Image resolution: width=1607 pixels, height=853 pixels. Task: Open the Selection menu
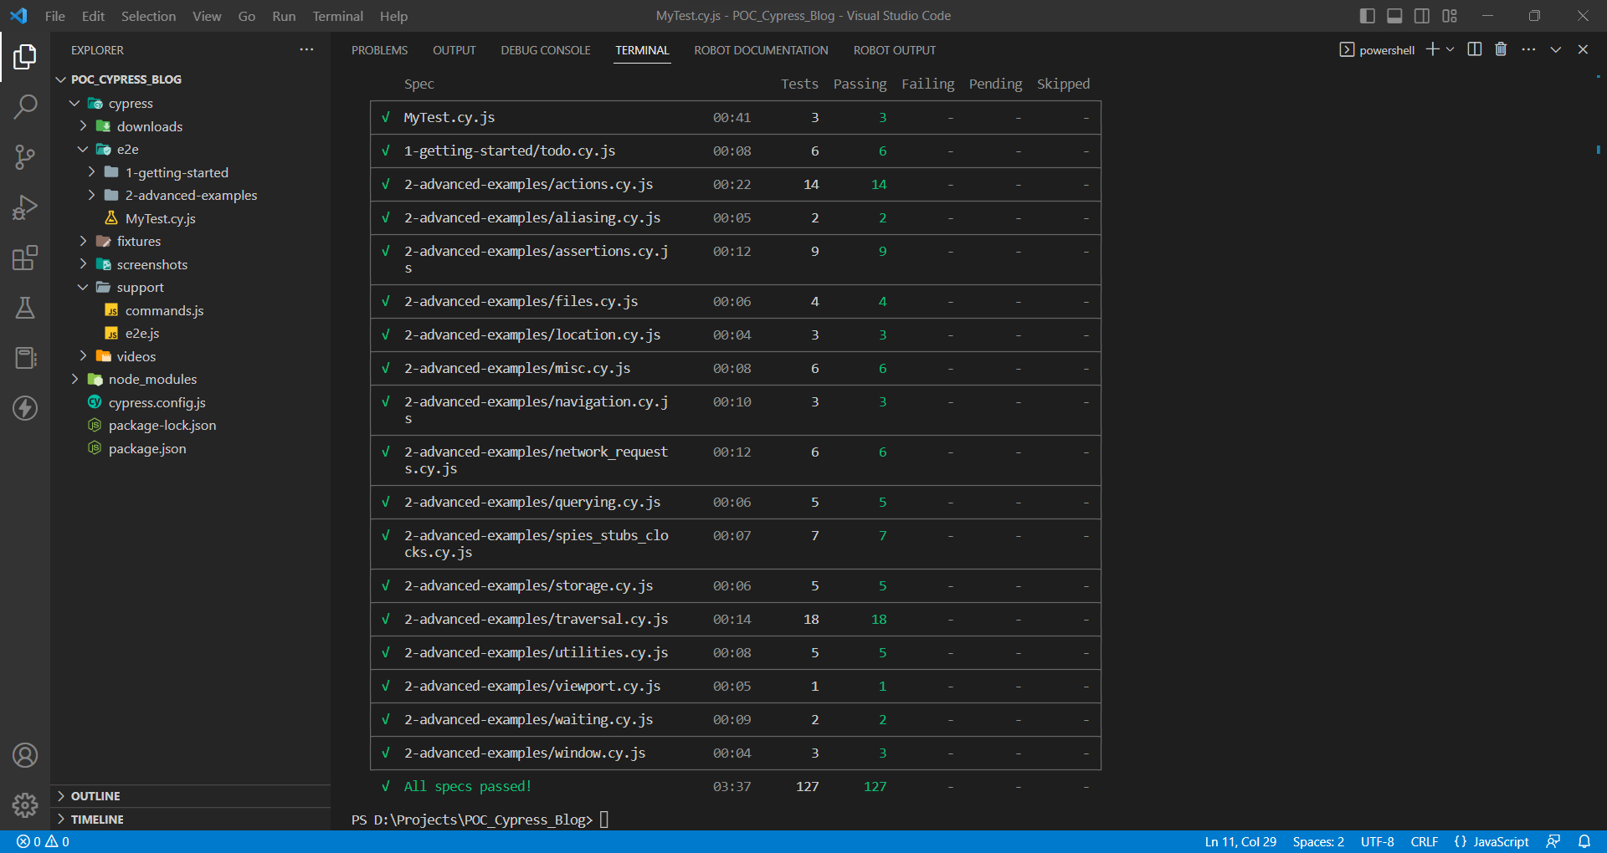(x=148, y=16)
